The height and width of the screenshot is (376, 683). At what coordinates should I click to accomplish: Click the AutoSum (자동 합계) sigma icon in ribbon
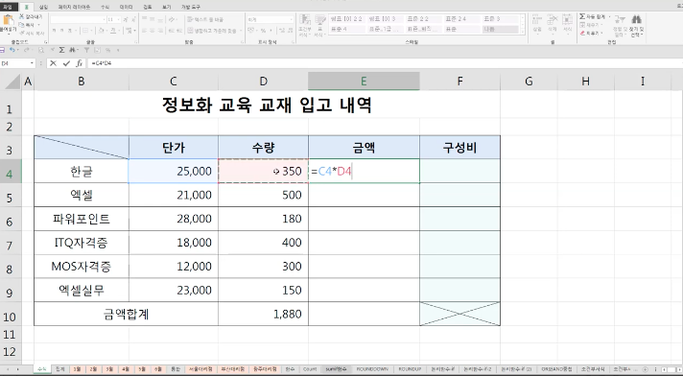click(582, 16)
